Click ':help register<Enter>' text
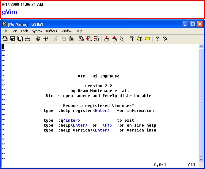Image resolution: width=205 pixels, height=169 pixels. tap(84, 111)
